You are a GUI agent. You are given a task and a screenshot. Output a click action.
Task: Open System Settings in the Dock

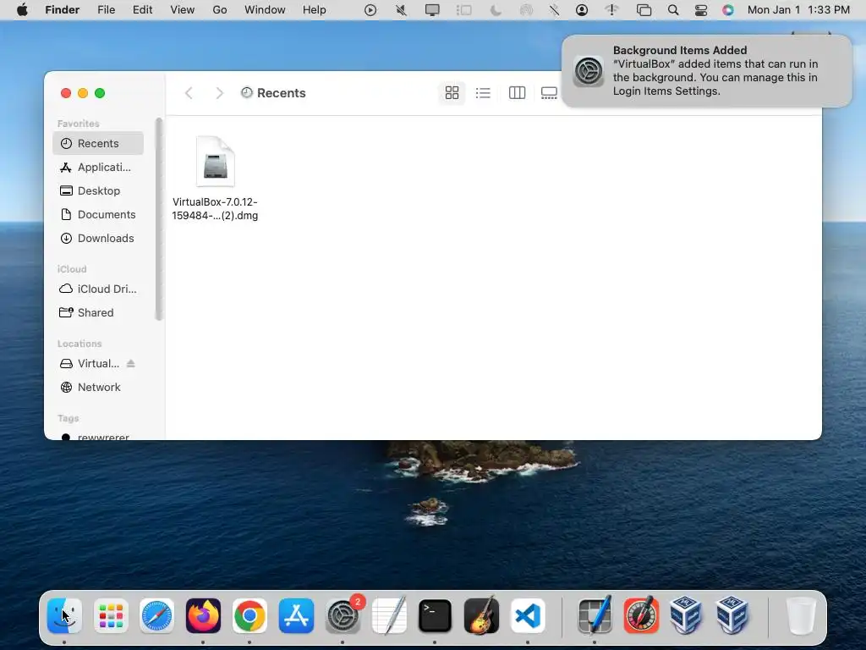[x=343, y=616]
